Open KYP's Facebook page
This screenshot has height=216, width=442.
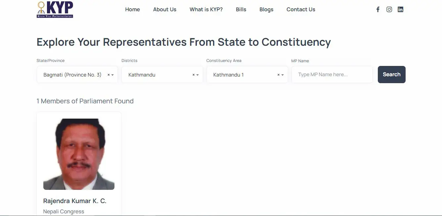click(x=378, y=9)
